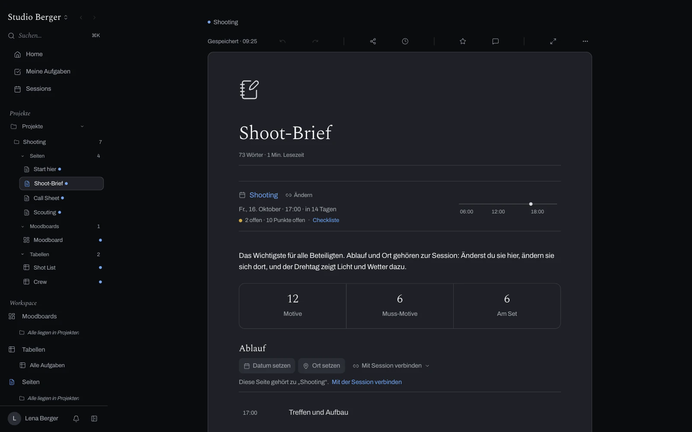
Task: Click in the Suchen search field
Action: [54, 36]
